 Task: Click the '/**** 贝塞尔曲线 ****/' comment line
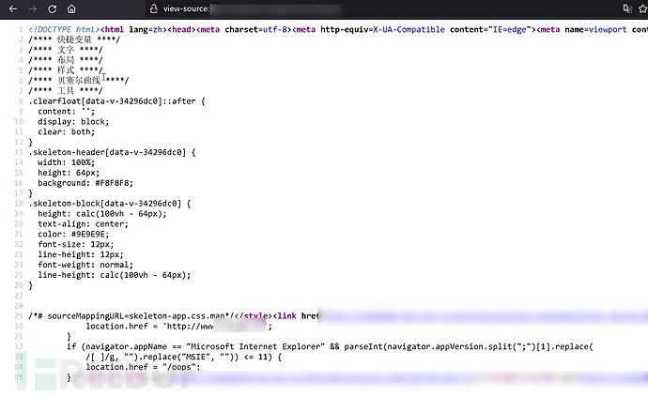pos(79,81)
